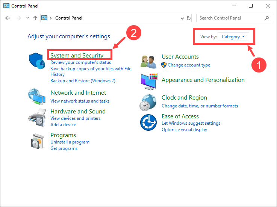Screen dimensions: 277x207
Task: Open the recent locations dropdown arrow
Action: 27,18
